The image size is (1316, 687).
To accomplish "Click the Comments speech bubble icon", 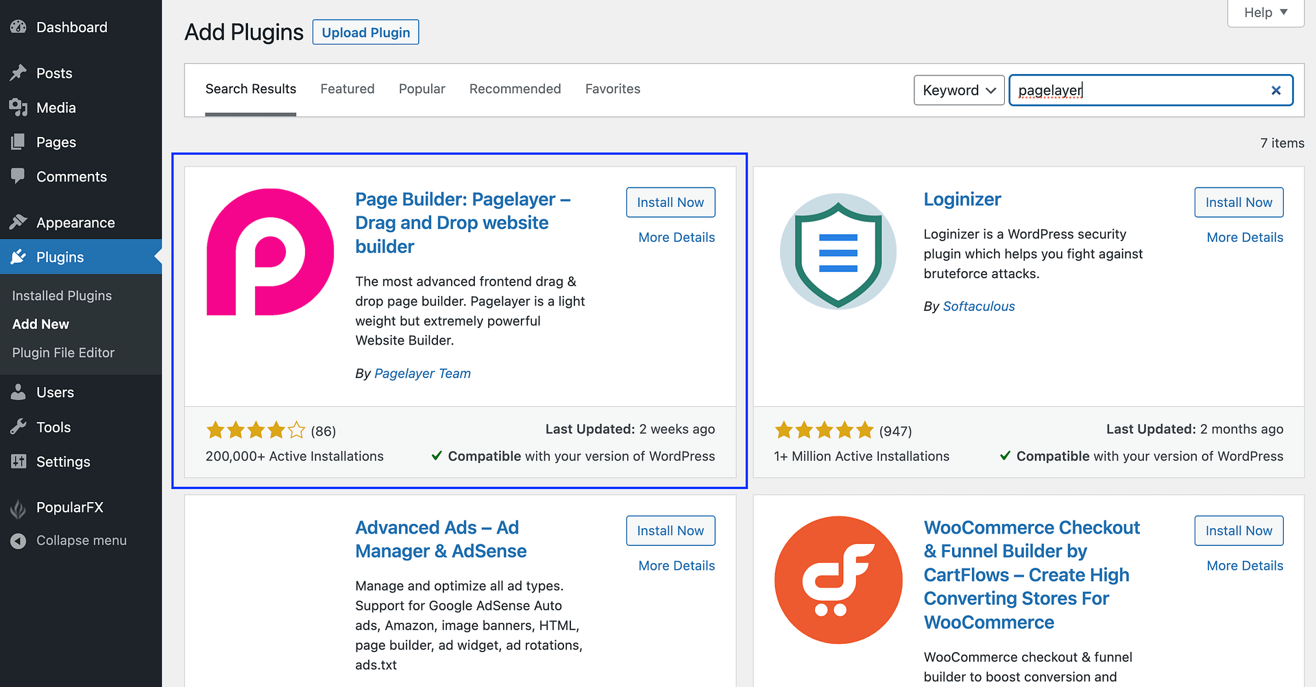I will (x=19, y=176).
